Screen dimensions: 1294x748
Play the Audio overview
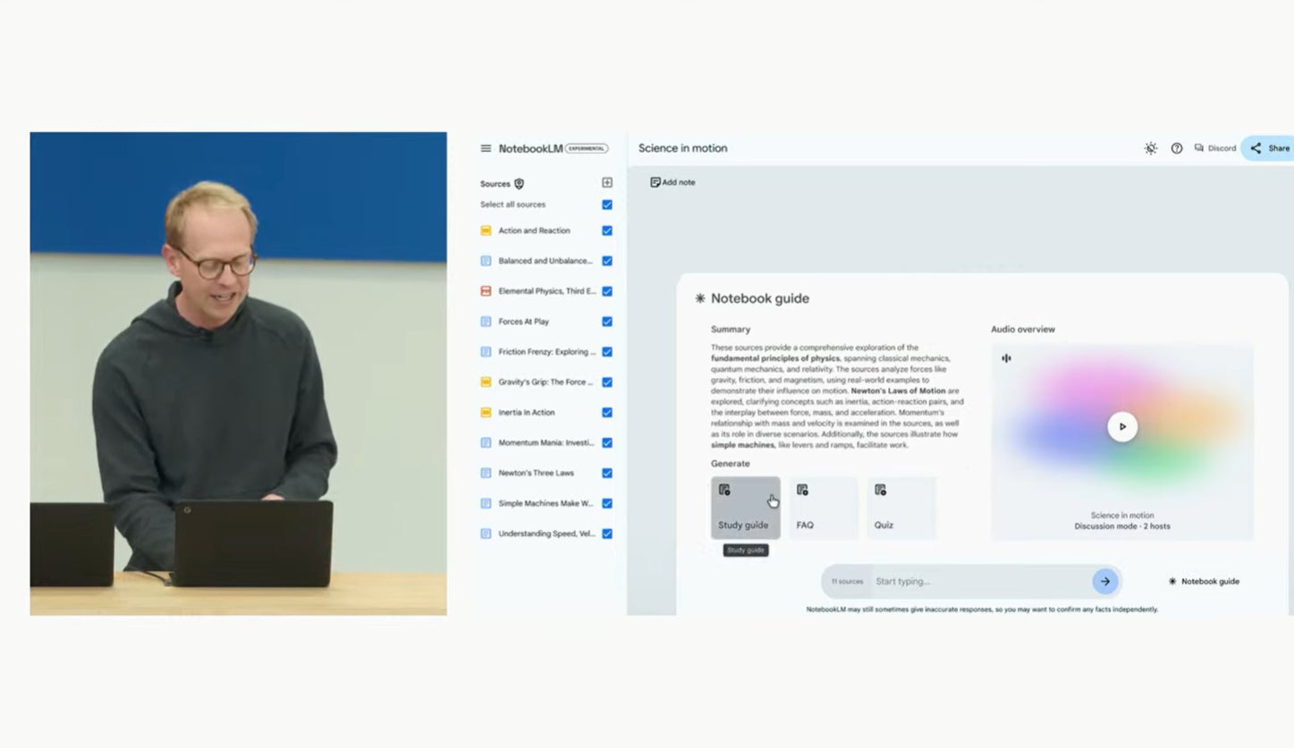tap(1122, 426)
